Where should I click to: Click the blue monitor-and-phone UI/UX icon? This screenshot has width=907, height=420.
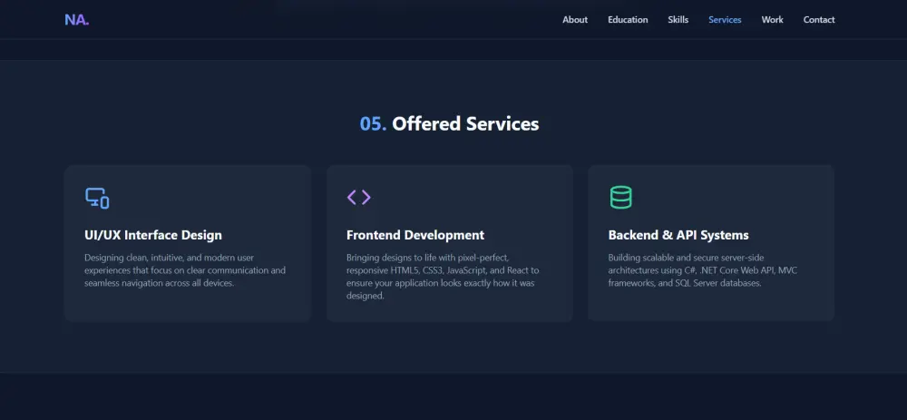coord(97,198)
